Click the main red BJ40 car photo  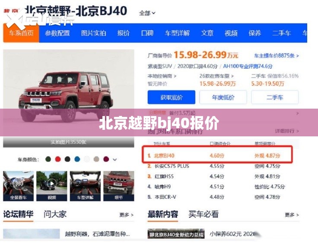69,93
